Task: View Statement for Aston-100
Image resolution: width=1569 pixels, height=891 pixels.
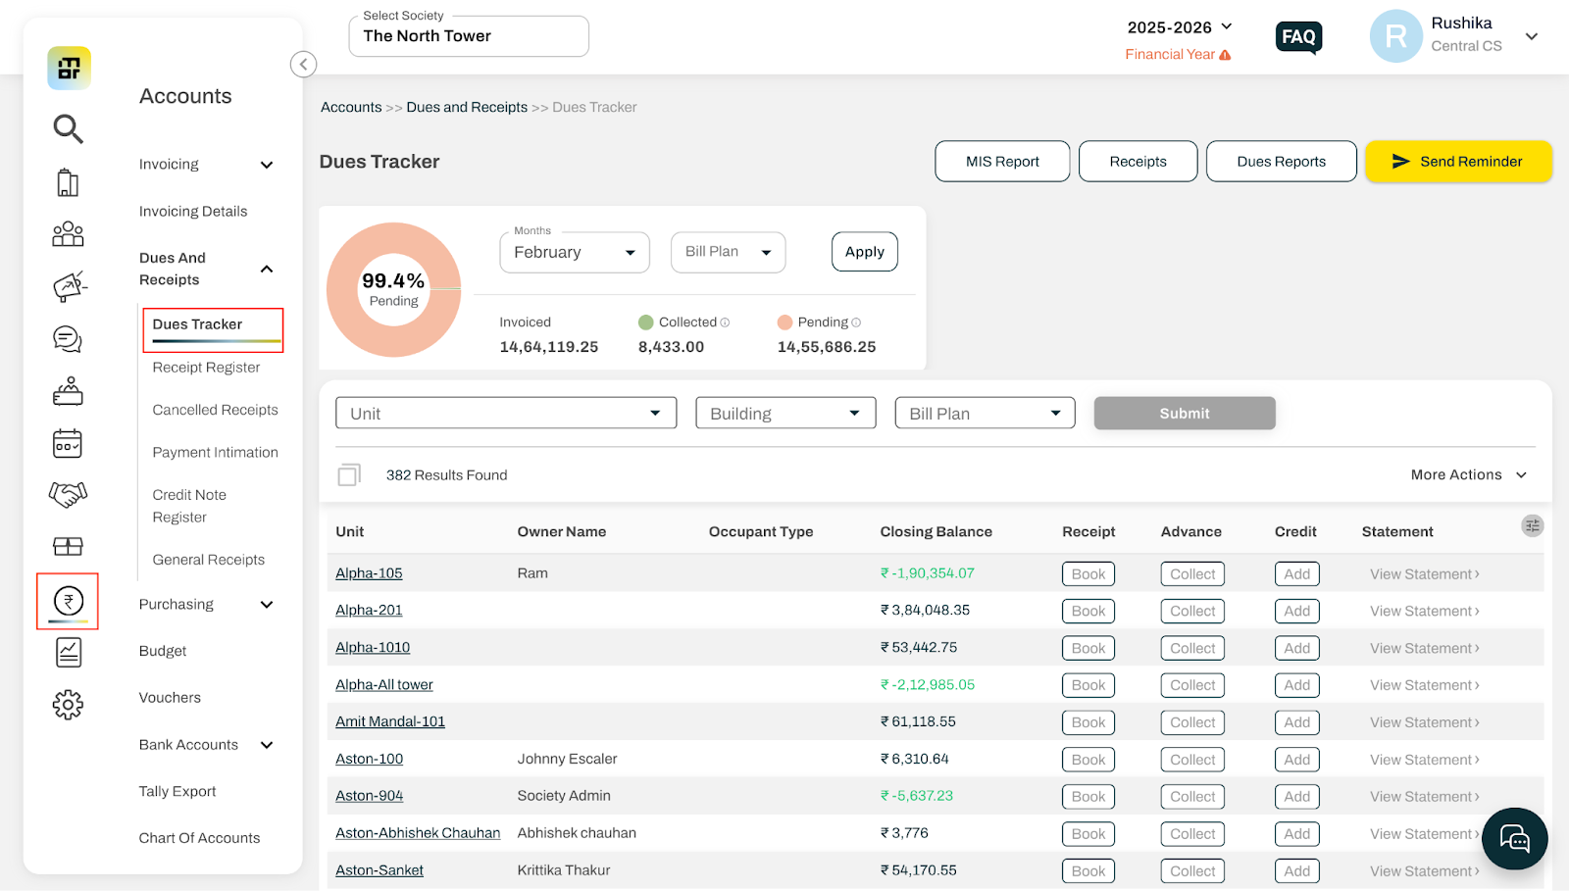Action: coord(1424,760)
